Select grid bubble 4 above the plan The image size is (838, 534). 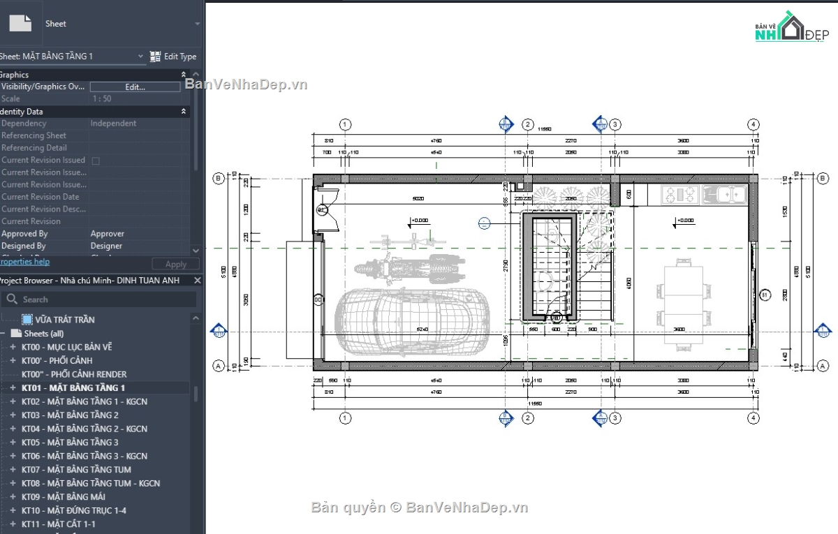pos(753,125)
